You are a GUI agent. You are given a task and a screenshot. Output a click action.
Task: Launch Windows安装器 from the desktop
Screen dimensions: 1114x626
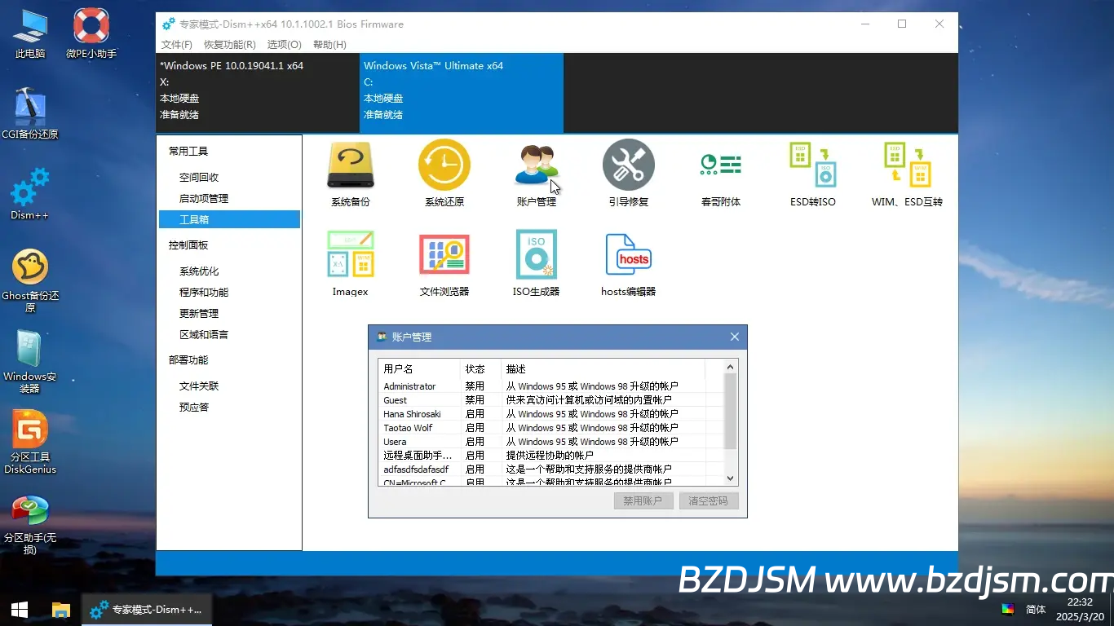pyautogui.click(x=30, y=362)
